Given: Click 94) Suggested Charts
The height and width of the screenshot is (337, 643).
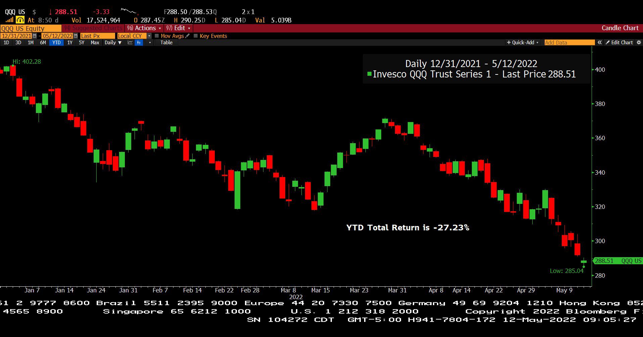Looking at the screenshot, I should pyautogui.click(x=93, y=28).
